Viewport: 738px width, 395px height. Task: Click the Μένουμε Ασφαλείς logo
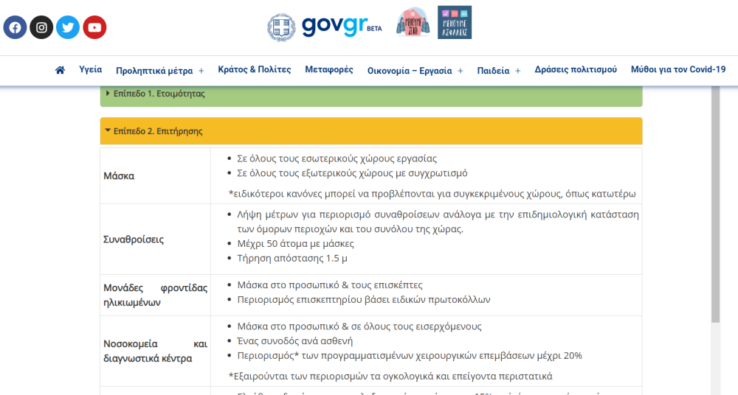[454, 23]
